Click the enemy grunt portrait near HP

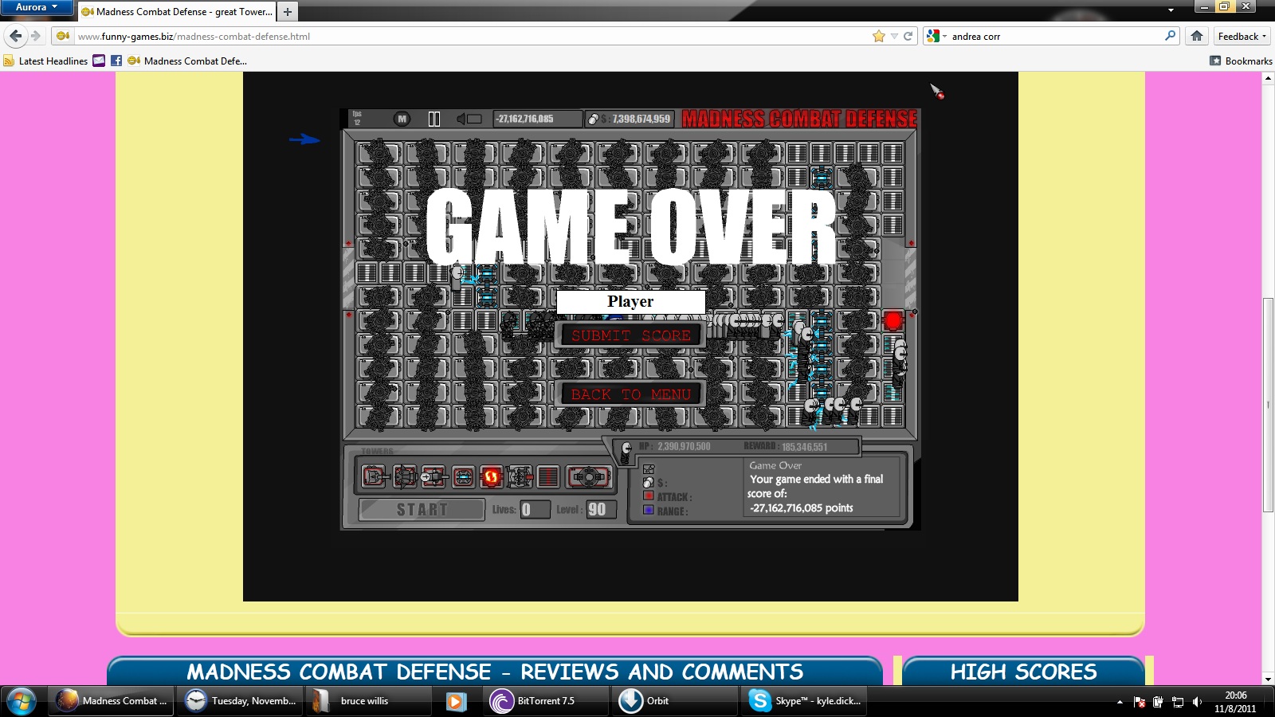626,453
